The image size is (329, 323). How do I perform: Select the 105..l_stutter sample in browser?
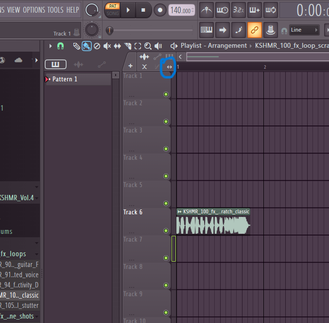point(19,305)
